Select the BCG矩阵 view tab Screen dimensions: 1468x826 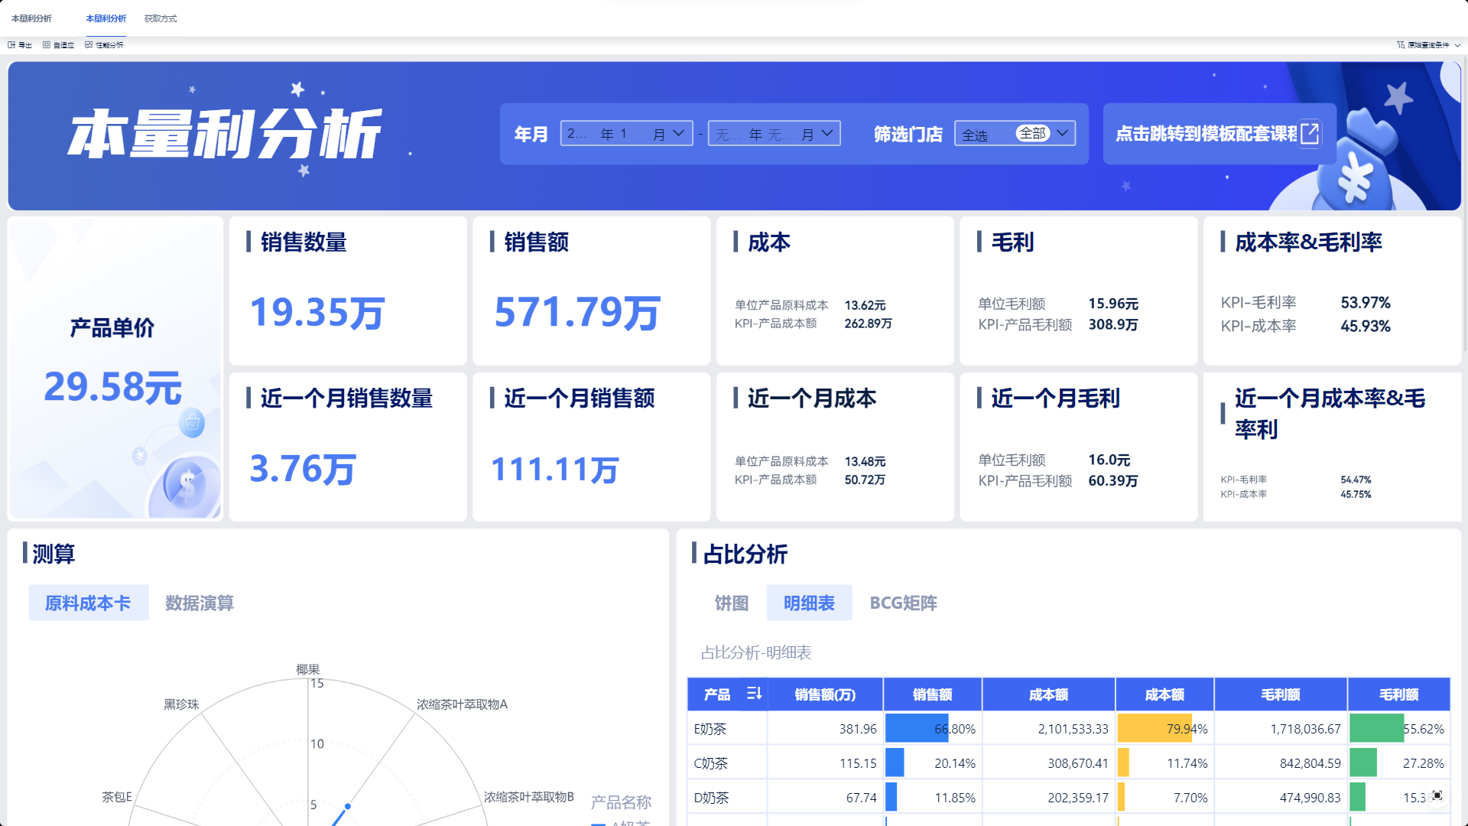tap(903, 603)
